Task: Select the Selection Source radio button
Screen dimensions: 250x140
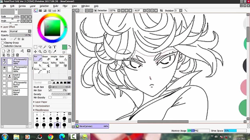Action: click(2, 46)
